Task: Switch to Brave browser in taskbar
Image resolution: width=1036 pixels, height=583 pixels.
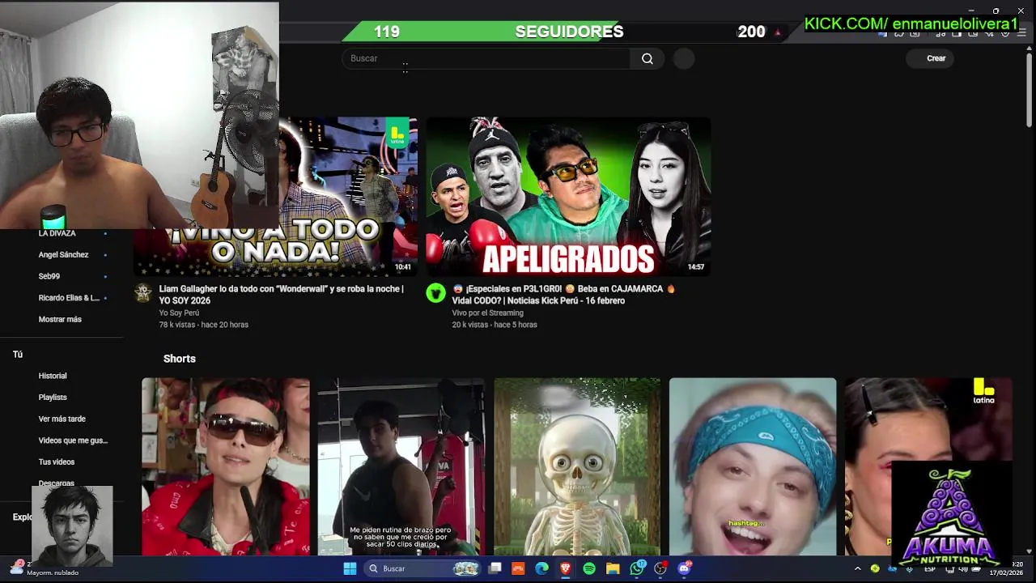Action: (x=565, y=568)
